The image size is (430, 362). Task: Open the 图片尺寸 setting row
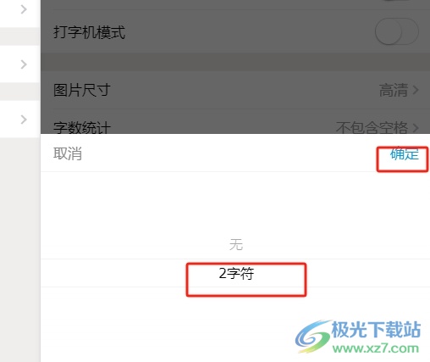point(235,90)
